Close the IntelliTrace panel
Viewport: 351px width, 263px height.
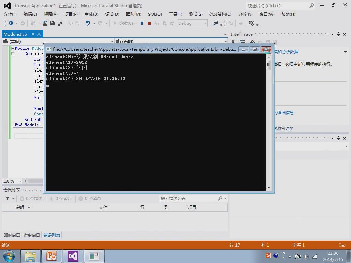344,34
